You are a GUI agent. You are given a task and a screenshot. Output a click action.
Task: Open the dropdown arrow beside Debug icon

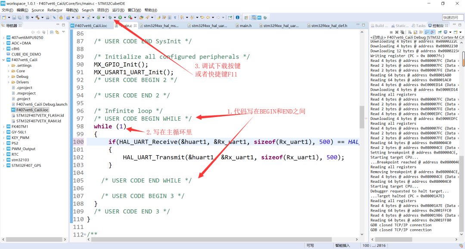pyautogui.click(x=115, y=18)
